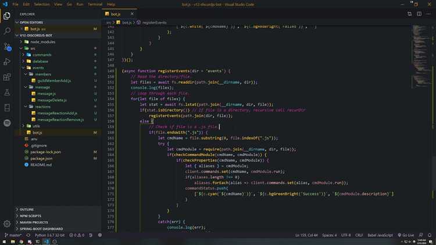
Task: Change Spaces: 4 indentation setting
Action: coord(329,235)
